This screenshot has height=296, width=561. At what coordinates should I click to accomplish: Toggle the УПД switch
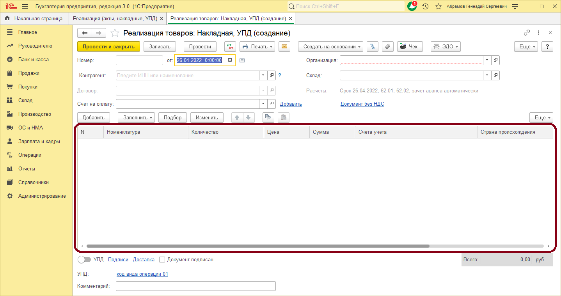tap(84, 259)
